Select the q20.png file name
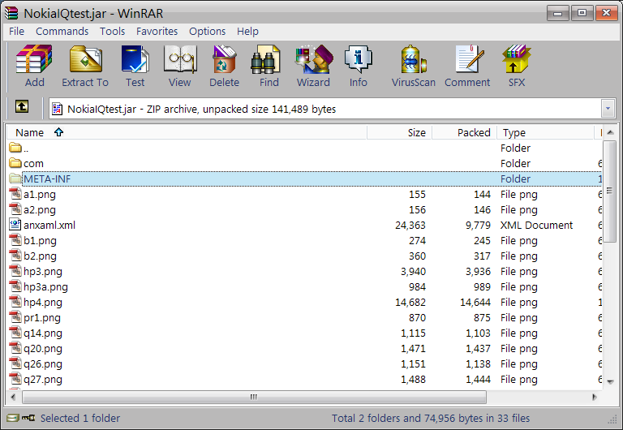This screenshot has height=430, width=623. click(43, 349)
